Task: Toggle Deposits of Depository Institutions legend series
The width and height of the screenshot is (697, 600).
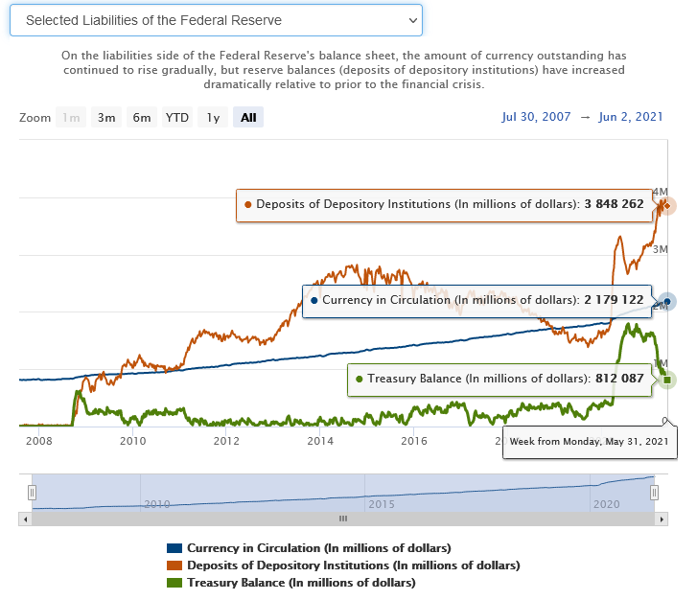Action: tap(343, 565)
